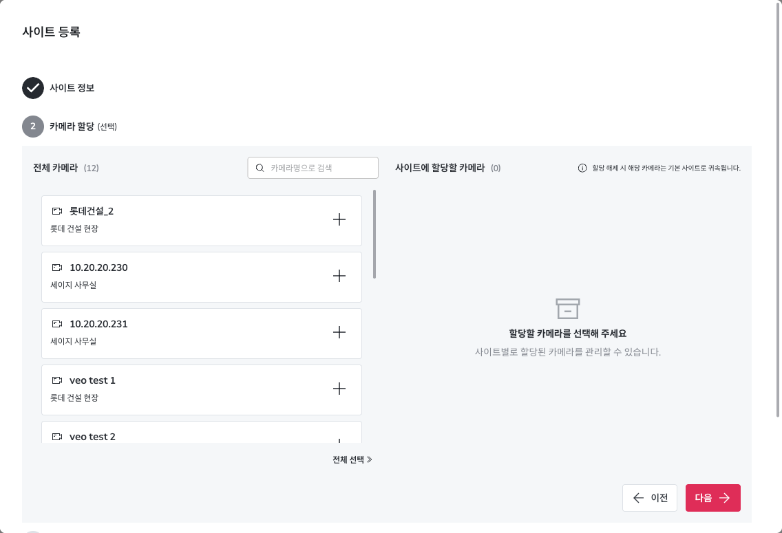Open the 사이트 정보 step label
This screenshot has height=533, width=782.
pyautogui.click(x=72, y=88)
